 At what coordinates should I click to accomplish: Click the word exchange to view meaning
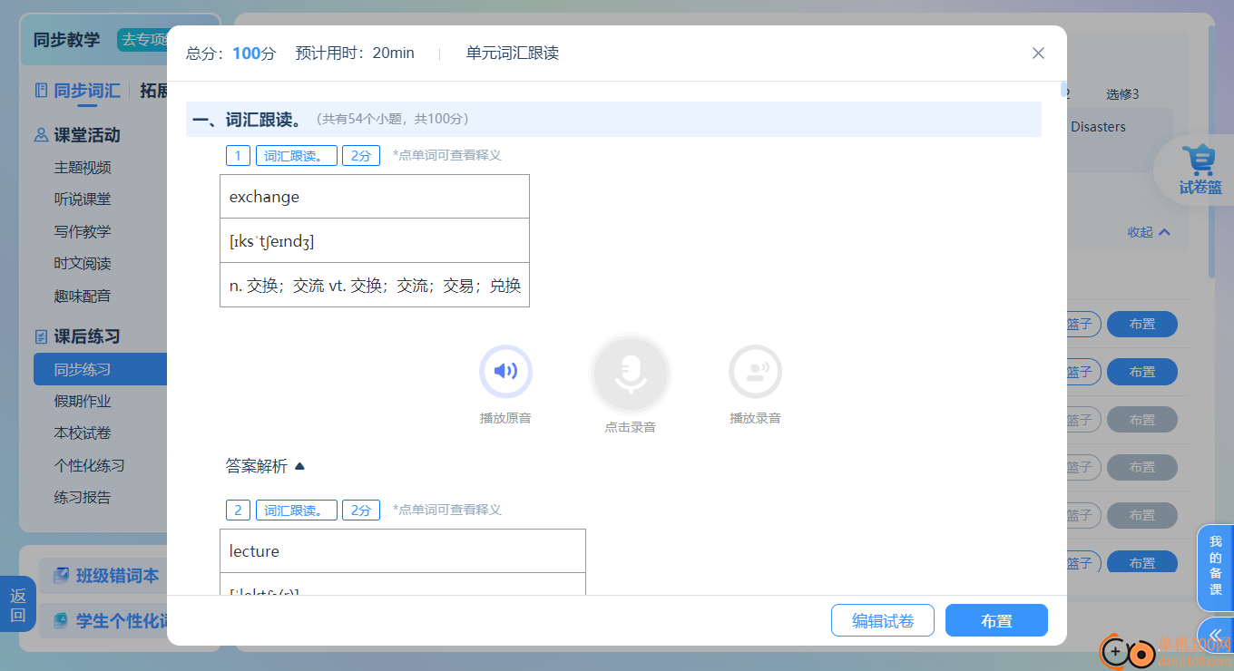click(x=264, y=197)
